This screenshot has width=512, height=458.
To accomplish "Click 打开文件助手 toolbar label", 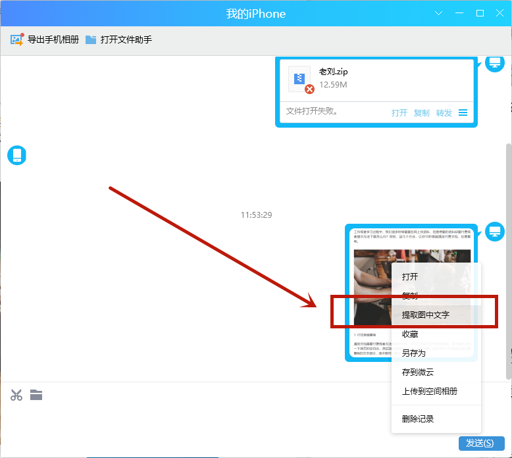I will [126, 40].
